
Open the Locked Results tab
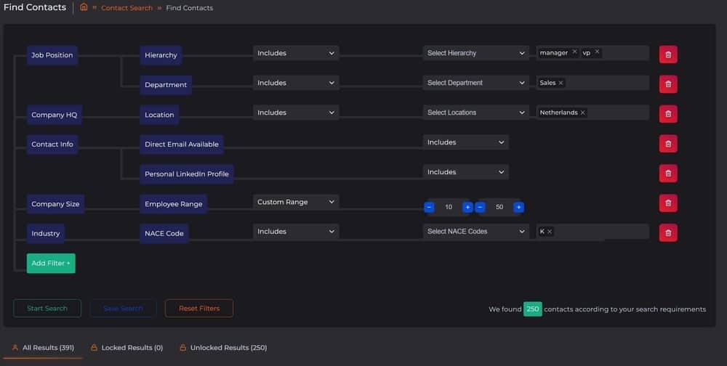pos(126,348)
